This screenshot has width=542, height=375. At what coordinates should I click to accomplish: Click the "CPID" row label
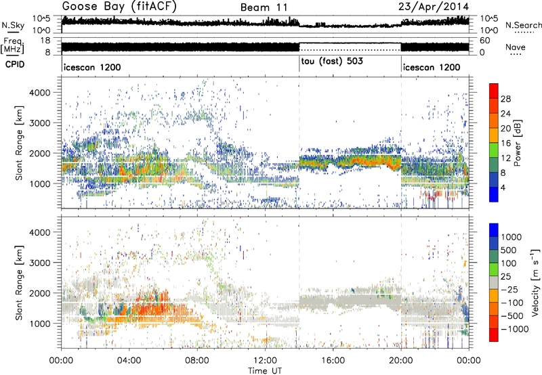pyautogui.click(x=15, y=64)
